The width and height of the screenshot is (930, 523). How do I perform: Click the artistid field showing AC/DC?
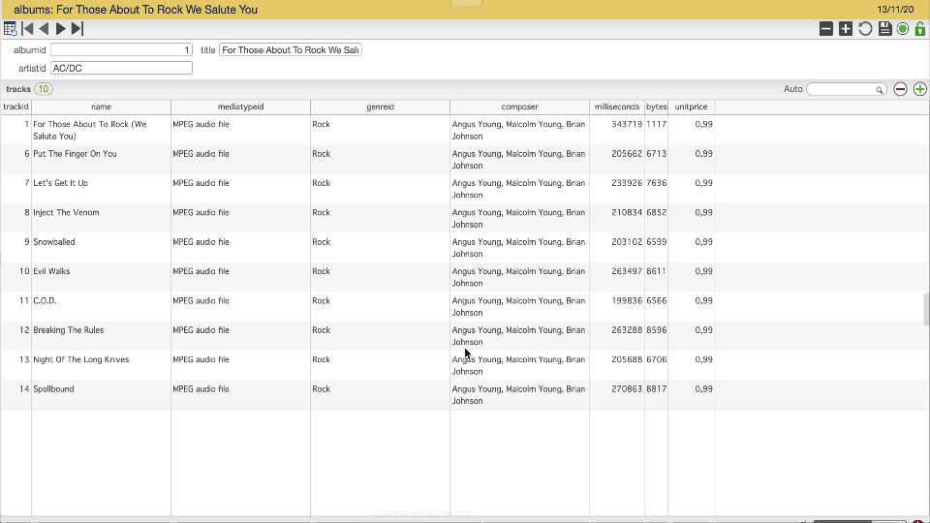tap(122, 68)
